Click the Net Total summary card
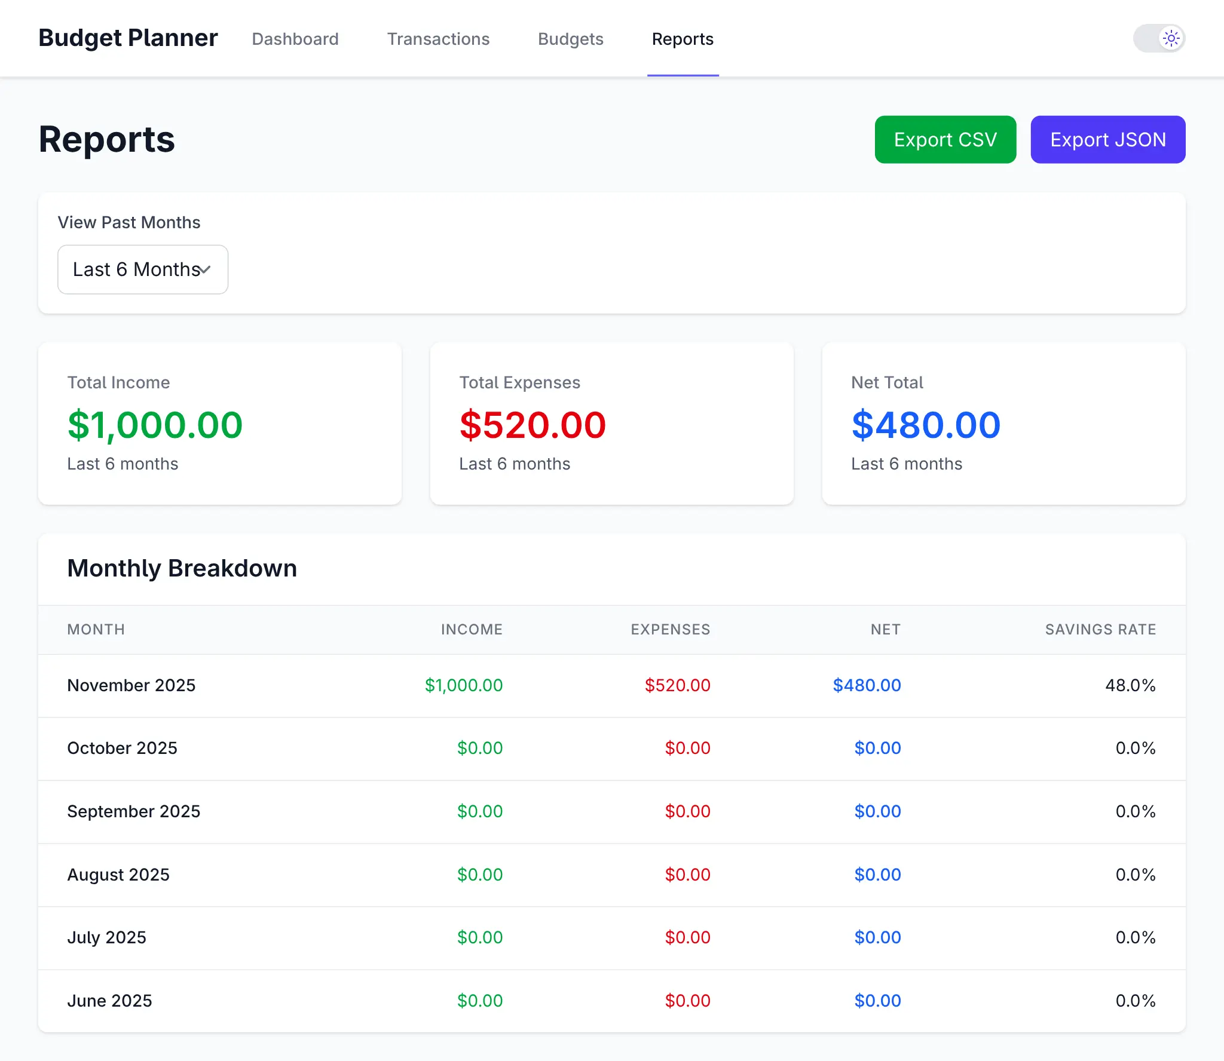The width and height of the screenshot is (1224, 1061). (x=1003, y=424)
